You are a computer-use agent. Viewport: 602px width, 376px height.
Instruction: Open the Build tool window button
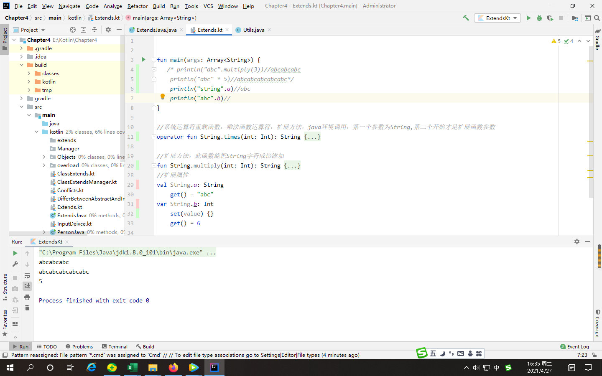(x=145, y=346)
